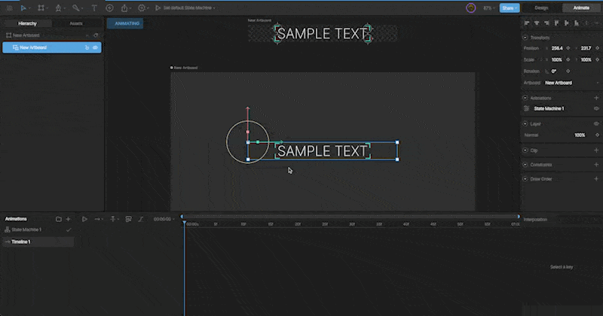Click the Share button
Image resolution: width=603 pixels, height=316 pixels.
coord(510,8)
